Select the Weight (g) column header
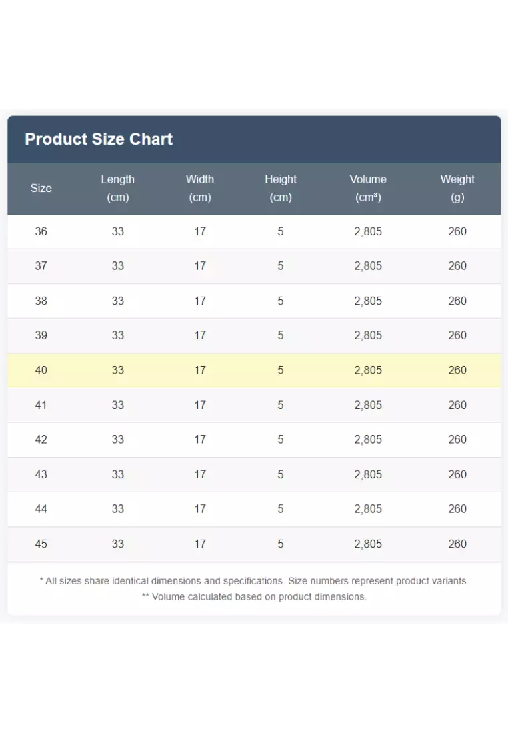Screen dimensions: 508x733 [457, 188]
